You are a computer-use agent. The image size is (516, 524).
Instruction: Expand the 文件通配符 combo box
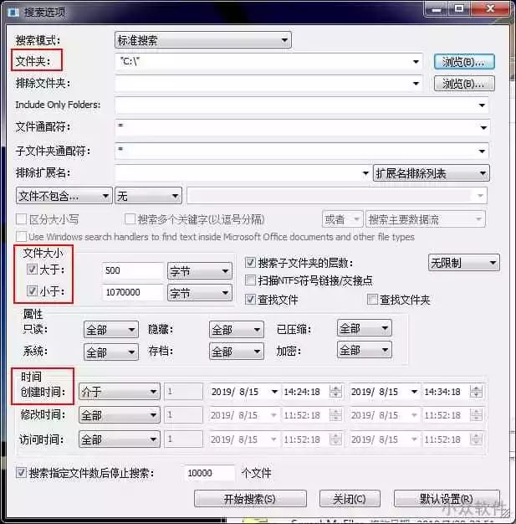483,127
